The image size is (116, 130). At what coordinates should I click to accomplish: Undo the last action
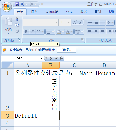(23, 4)
